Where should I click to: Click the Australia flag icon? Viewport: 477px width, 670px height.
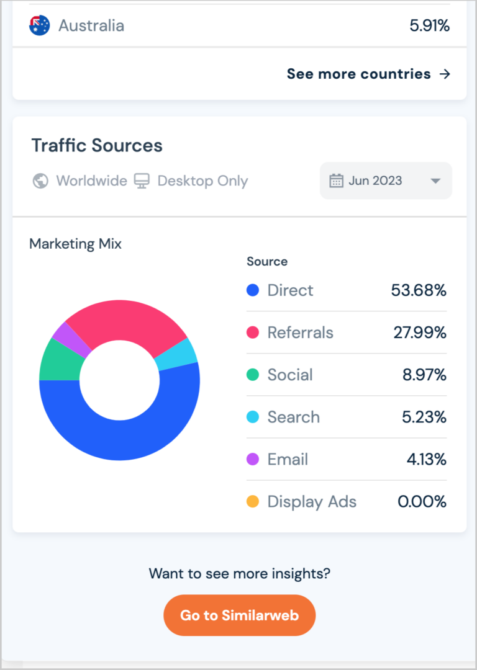click(x=39, y=25)
